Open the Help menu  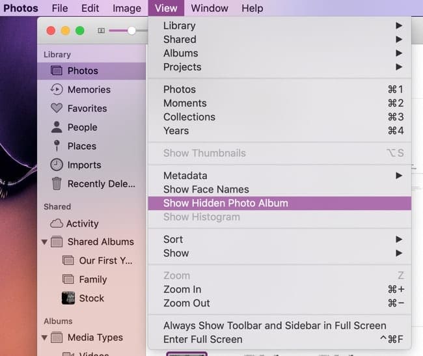tap(252, 8)
